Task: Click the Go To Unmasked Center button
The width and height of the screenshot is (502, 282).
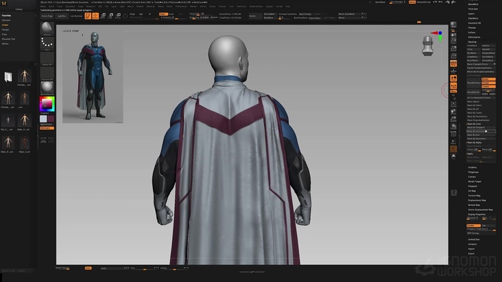Action: [x=481, y=98]
